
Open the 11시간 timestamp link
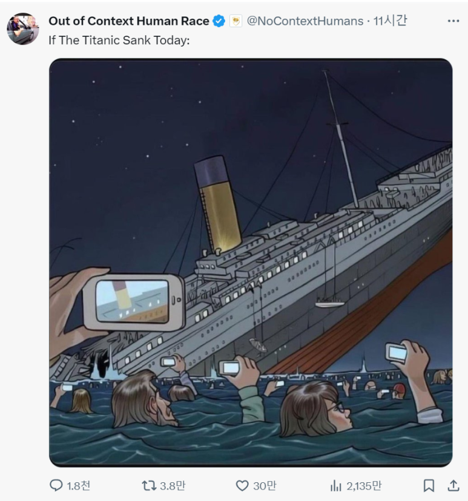pyautogui.click(x=390, y=21)
